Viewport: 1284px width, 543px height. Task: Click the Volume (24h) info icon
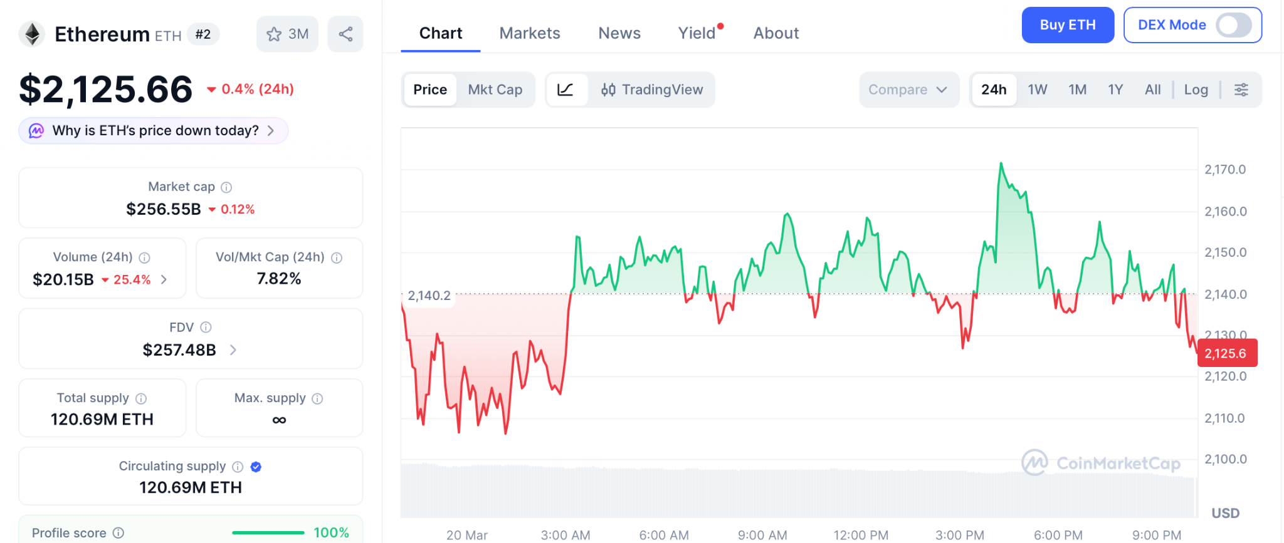pyautogui.click(x=144, y=257)
